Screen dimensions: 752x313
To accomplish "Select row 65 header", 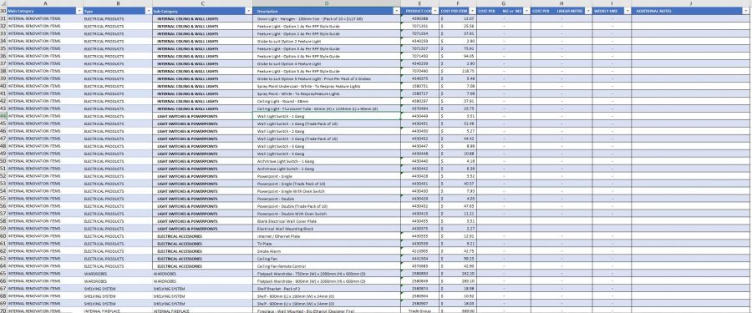I will click(x=3, y=273).
